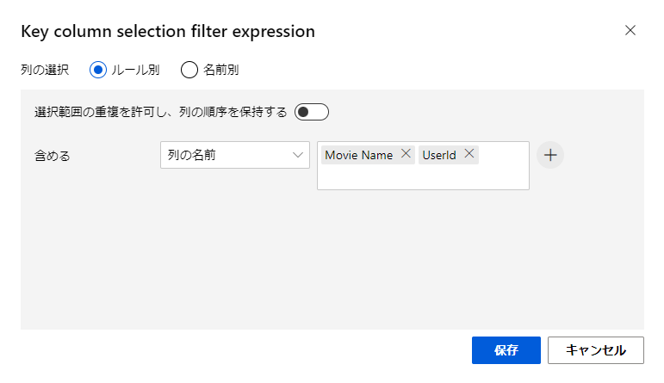The height and width of the screenshot is (383, 664).
Task: Add a new rule with the plus icon
Action: (x=550, y=155)
